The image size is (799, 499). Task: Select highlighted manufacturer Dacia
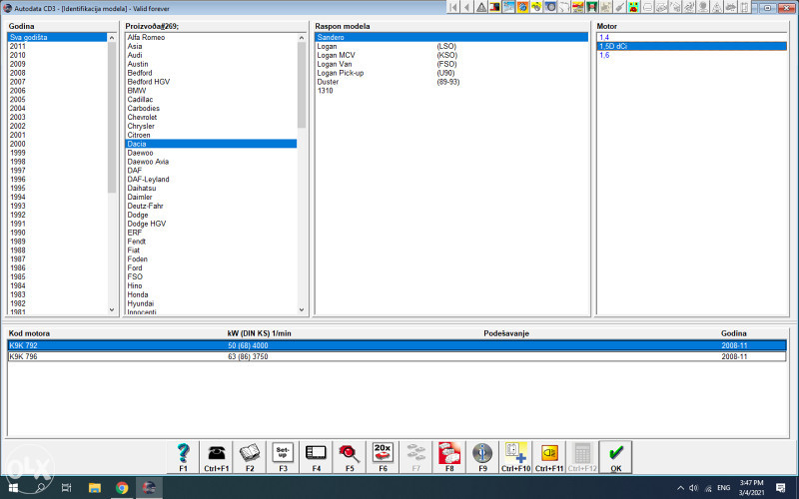click(x=211, y=144)
